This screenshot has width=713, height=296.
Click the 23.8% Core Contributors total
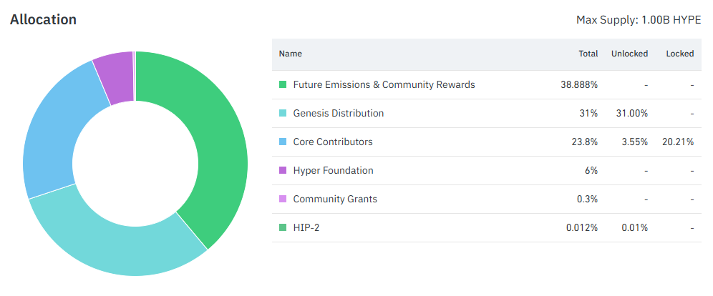585,142
